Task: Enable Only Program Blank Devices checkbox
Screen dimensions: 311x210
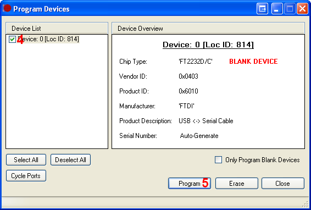Action: [x=218, y=160]
